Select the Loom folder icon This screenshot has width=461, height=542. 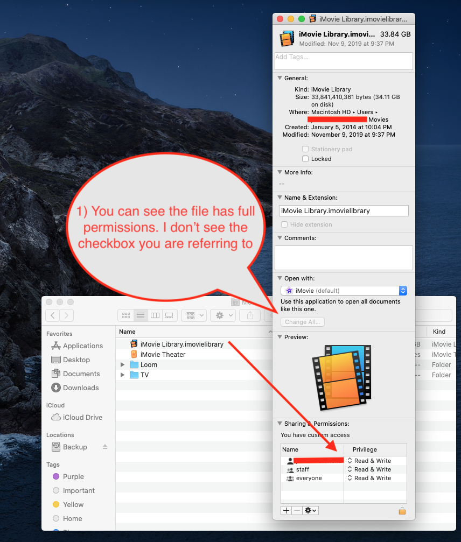coord(134,365)
